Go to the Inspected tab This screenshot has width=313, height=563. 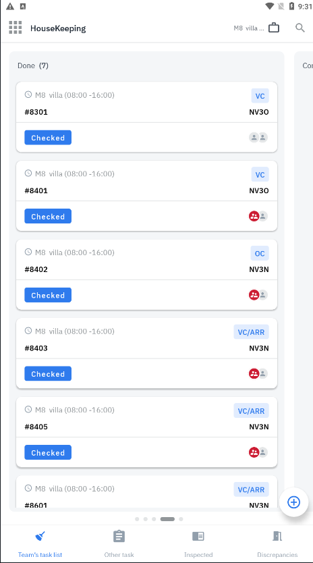click(198, 544)
